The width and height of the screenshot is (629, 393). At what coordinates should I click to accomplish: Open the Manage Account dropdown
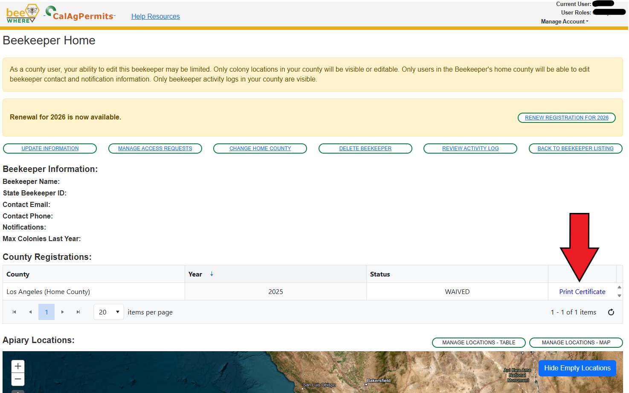(x=564, y=21)
